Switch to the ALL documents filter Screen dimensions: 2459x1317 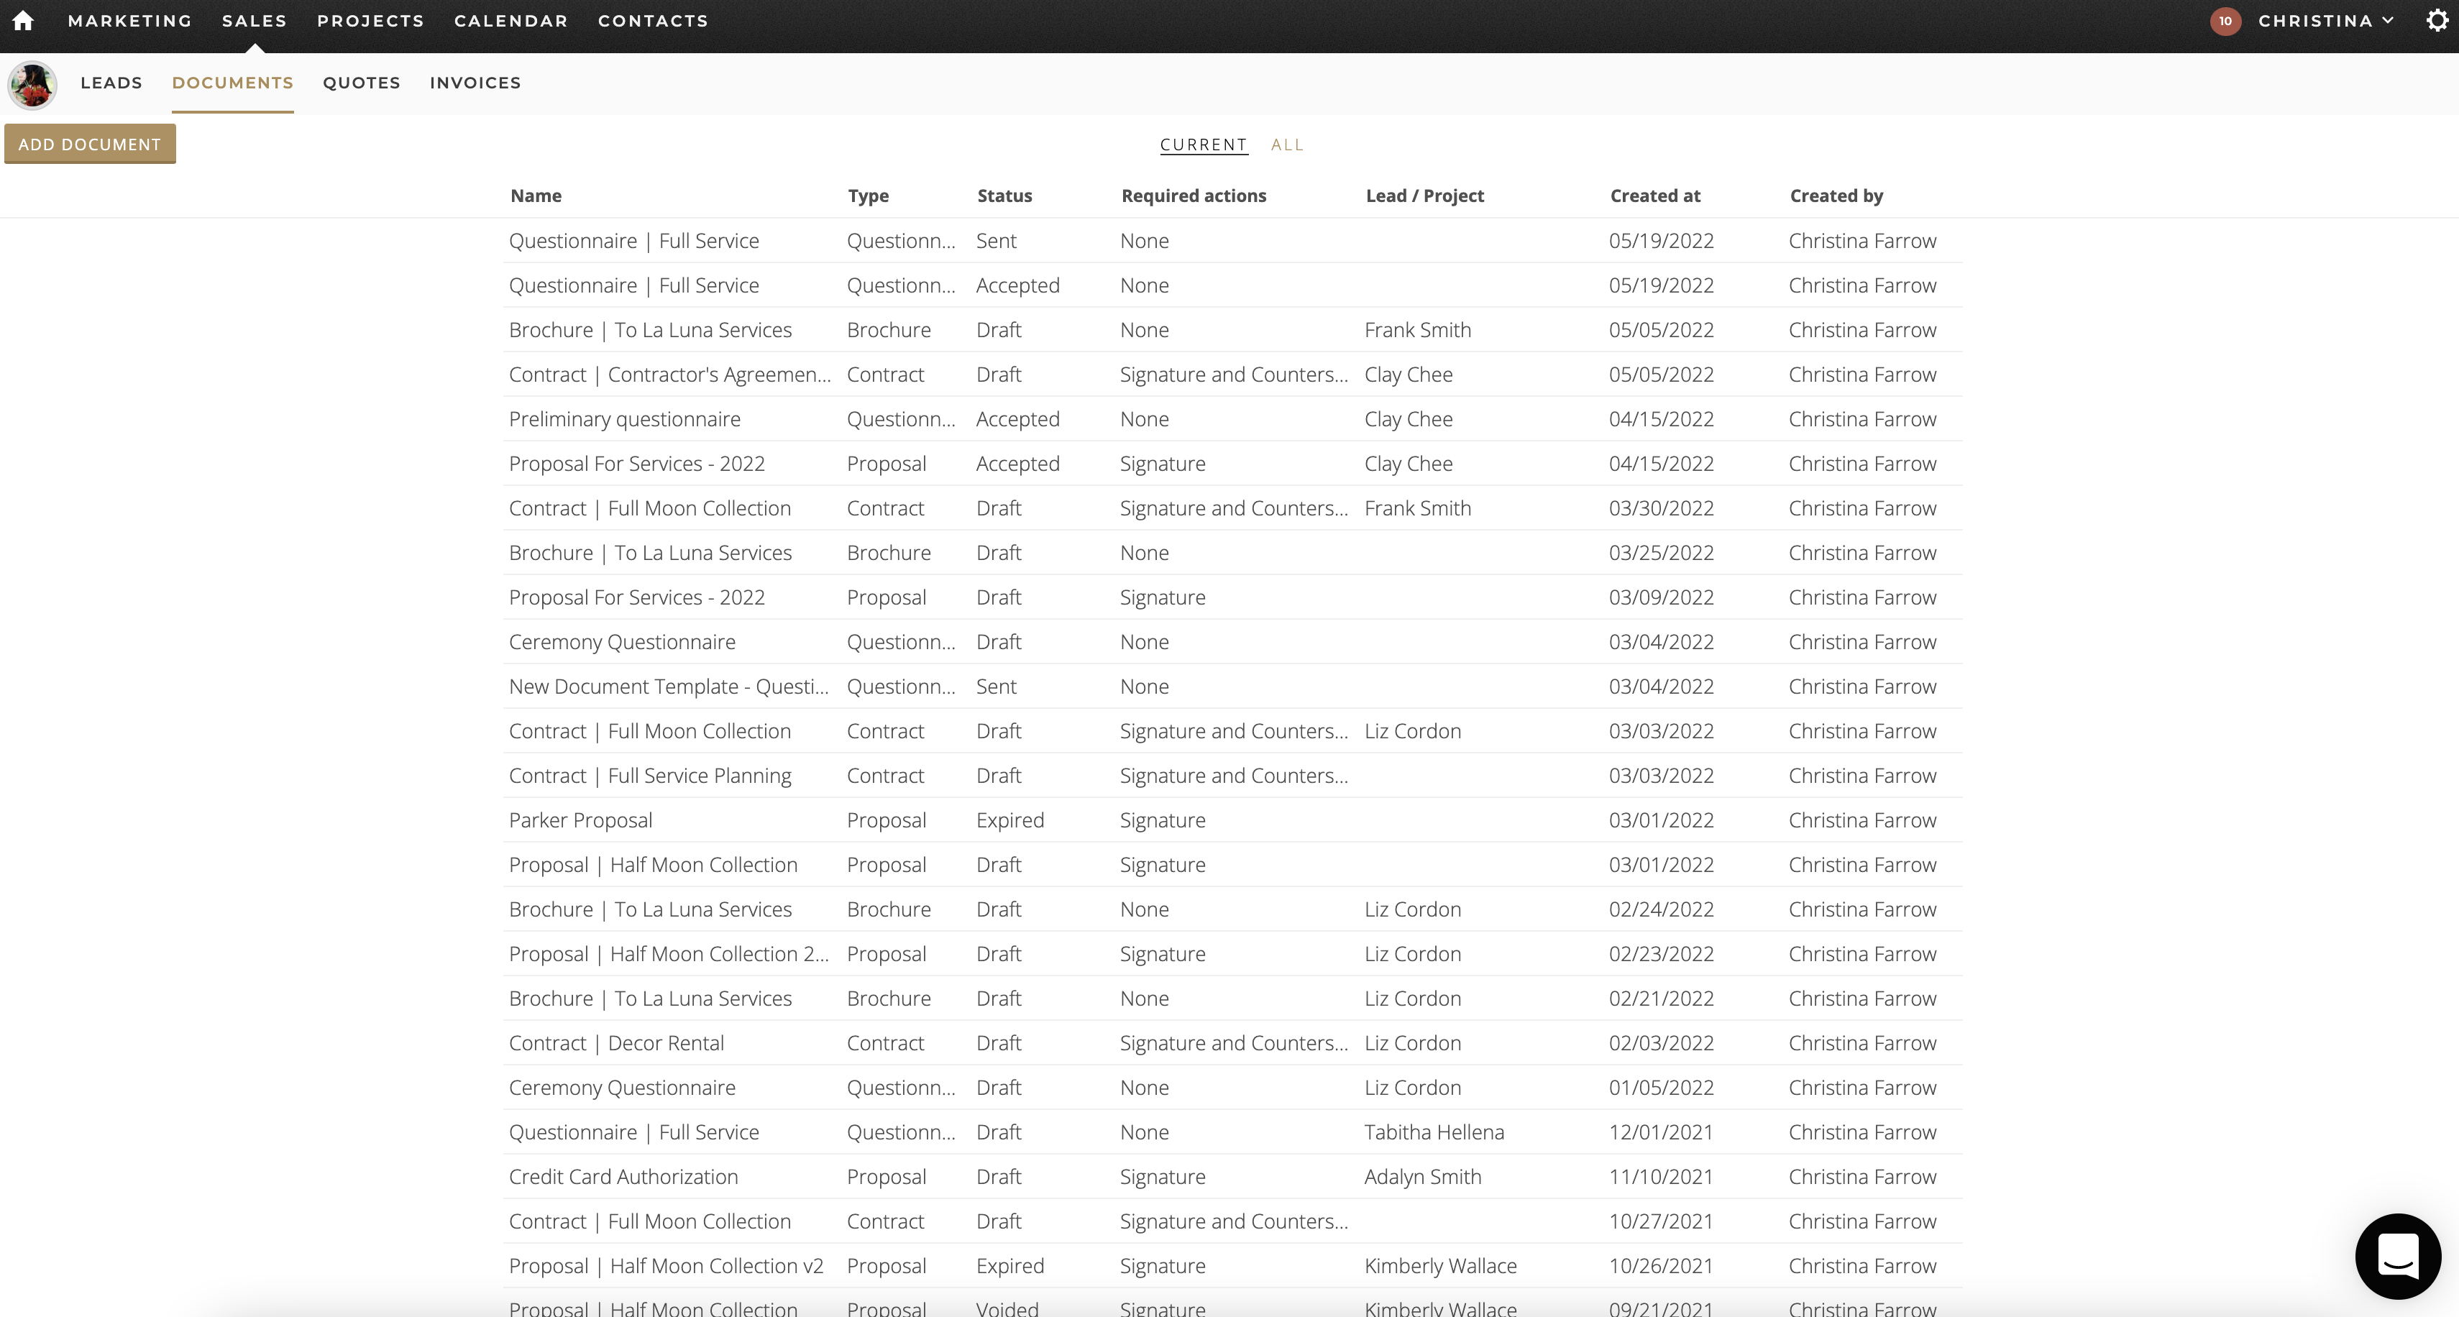1287,144
